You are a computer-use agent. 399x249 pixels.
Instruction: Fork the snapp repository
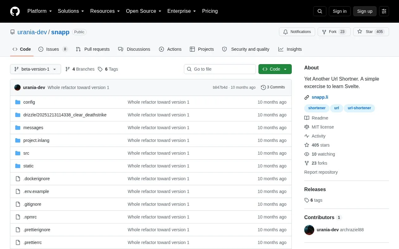pyautogui.click(x=334, y=32)
